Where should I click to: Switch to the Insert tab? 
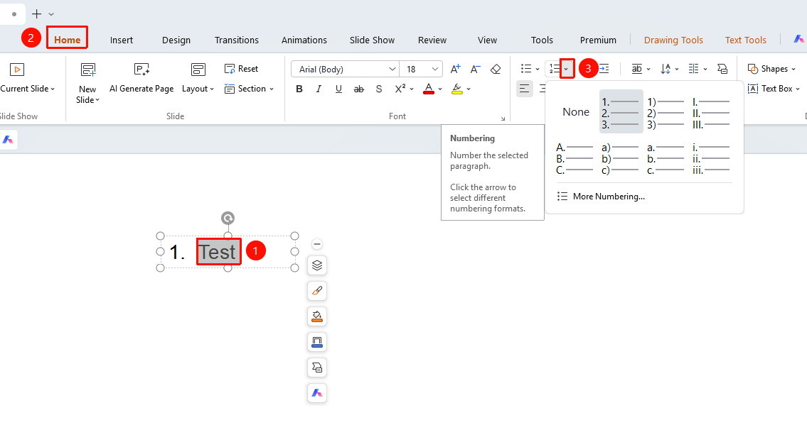click(122, 40)
